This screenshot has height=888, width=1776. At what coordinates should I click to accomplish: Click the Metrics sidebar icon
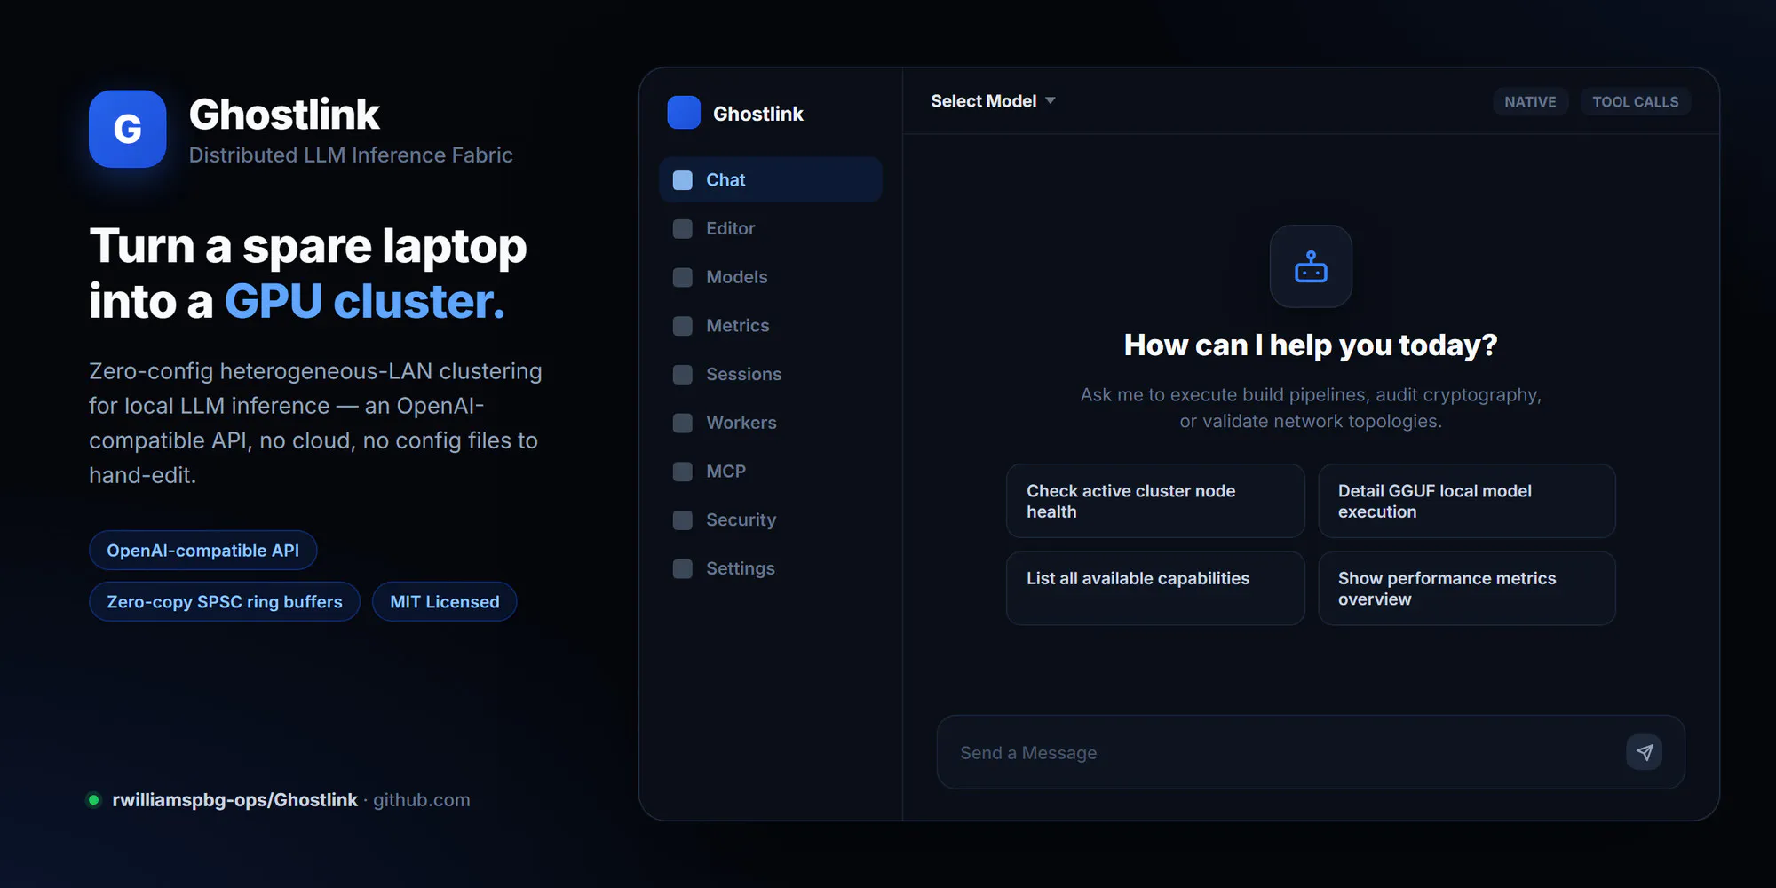tap(683, 326)
